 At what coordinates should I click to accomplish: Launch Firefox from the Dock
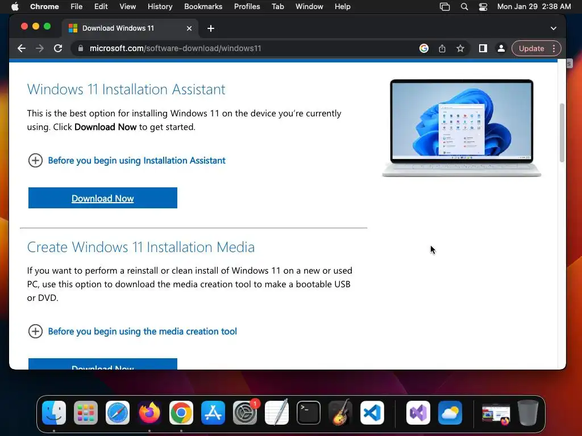pos(149,413)
